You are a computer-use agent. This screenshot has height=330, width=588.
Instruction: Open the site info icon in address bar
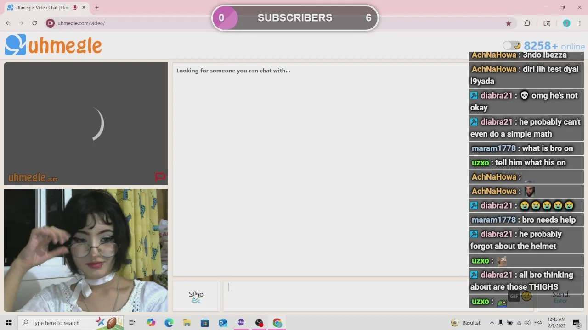pos(51,23)
